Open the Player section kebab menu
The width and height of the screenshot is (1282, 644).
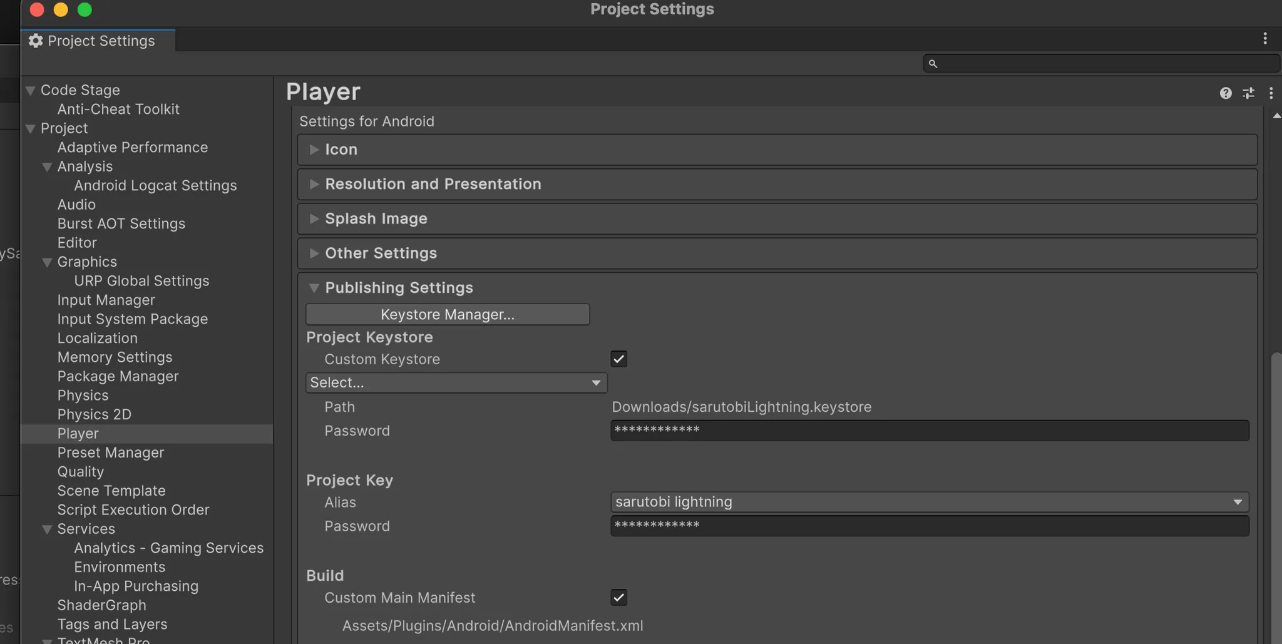pos(1271,93)
